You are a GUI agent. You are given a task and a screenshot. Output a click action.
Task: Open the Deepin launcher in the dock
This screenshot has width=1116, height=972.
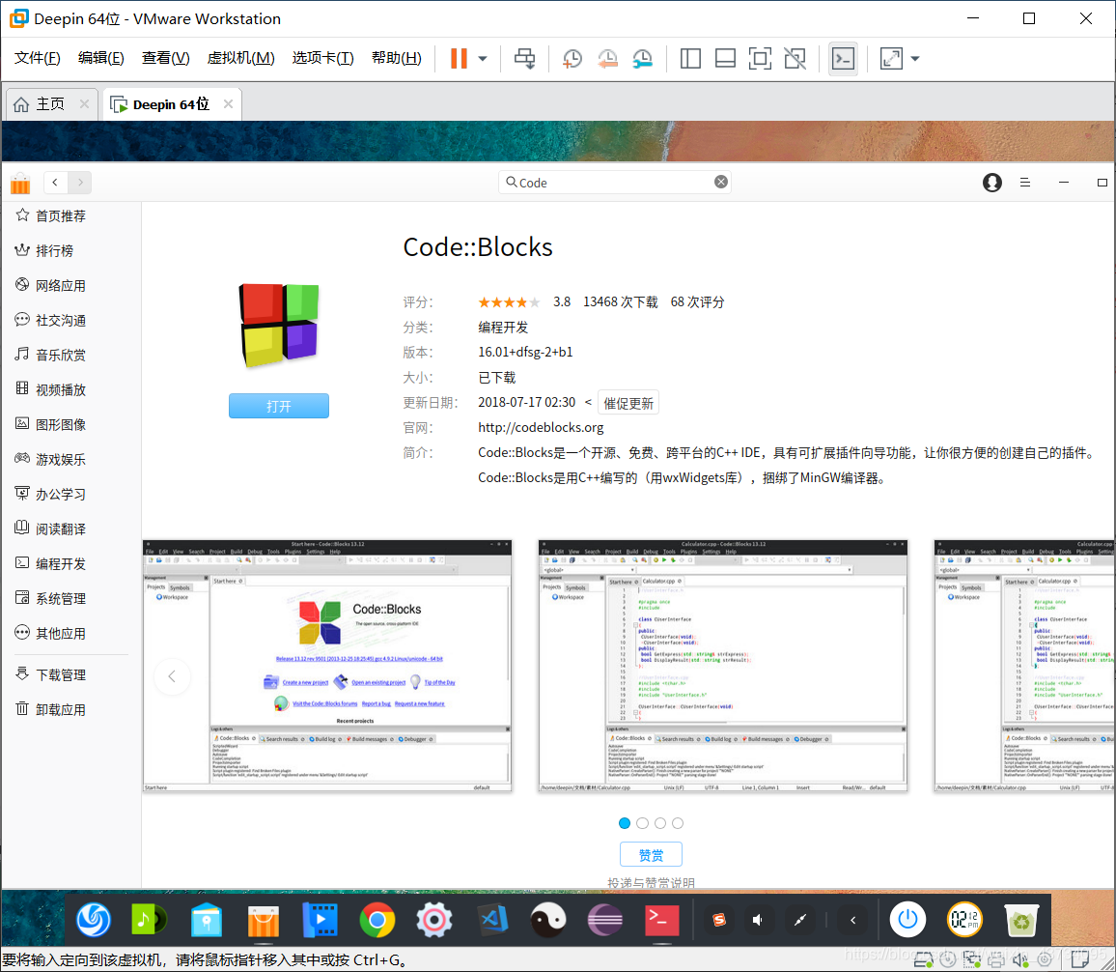coord(94,919)
